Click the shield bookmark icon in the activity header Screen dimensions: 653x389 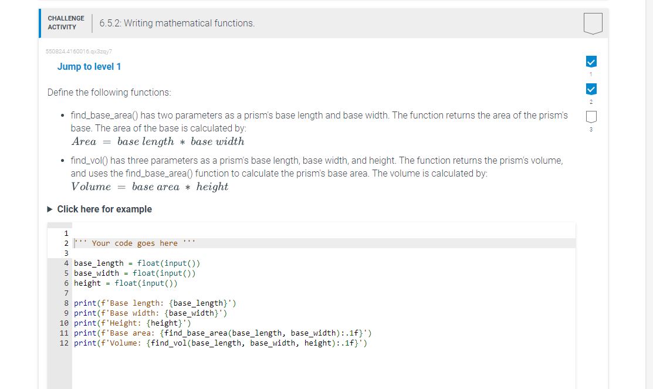click(591, 23)
